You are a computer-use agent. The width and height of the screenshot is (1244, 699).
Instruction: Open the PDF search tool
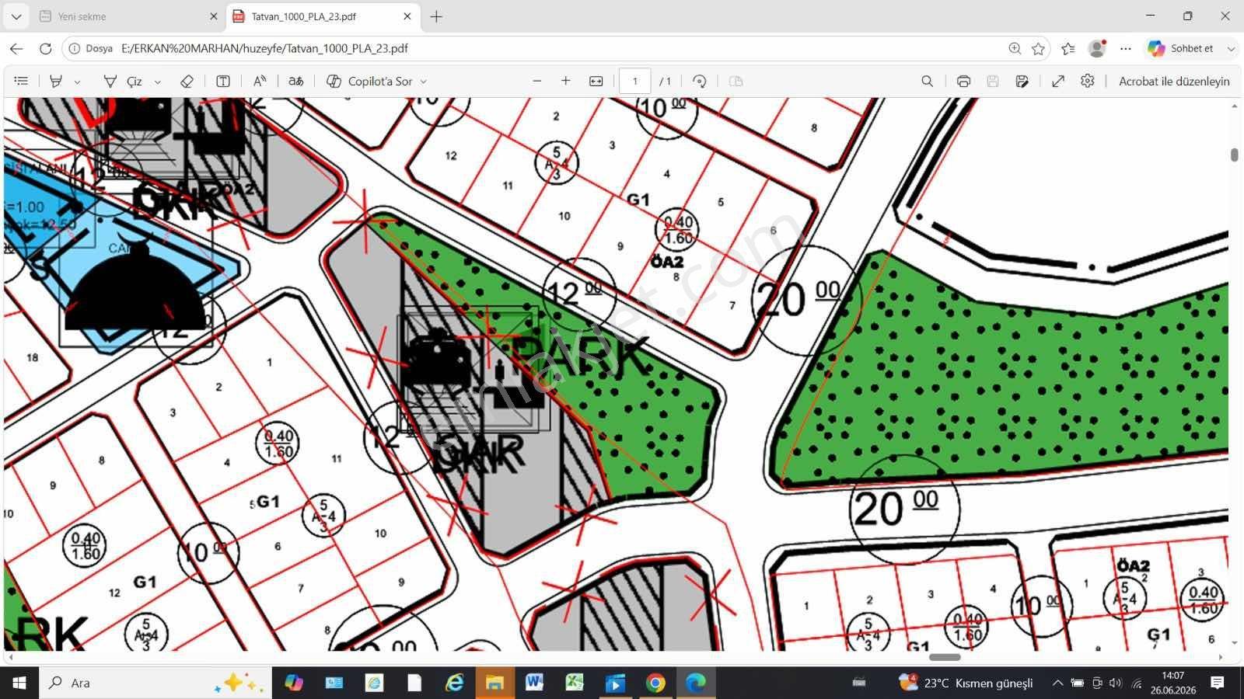coord(927,81)
